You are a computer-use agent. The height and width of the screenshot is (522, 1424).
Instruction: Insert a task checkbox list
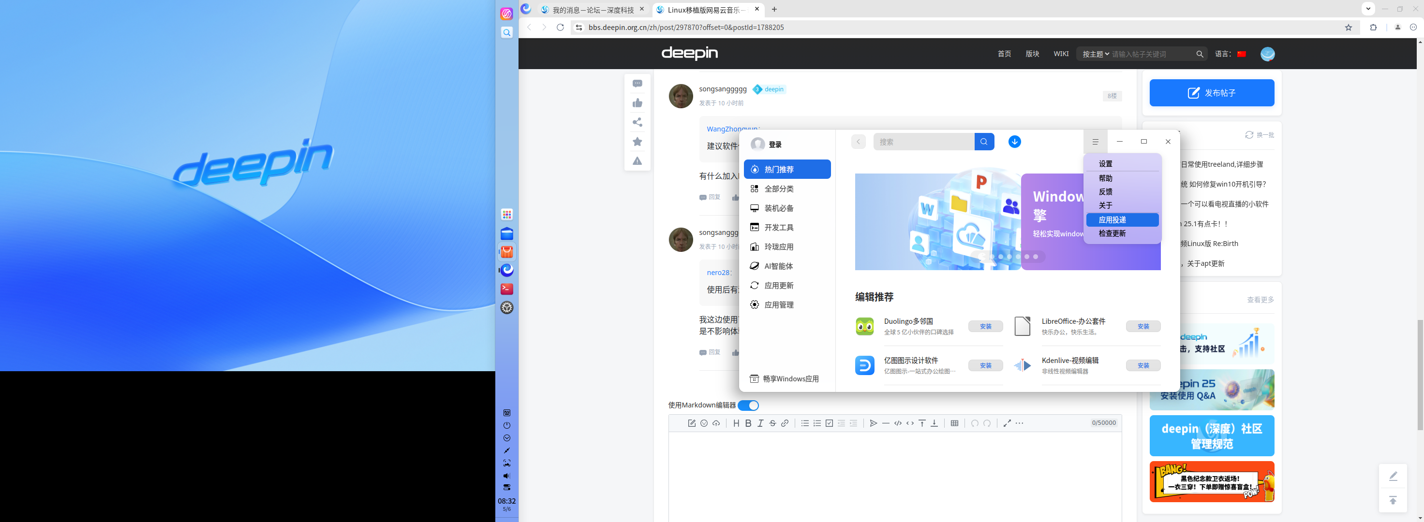point(829,423)
